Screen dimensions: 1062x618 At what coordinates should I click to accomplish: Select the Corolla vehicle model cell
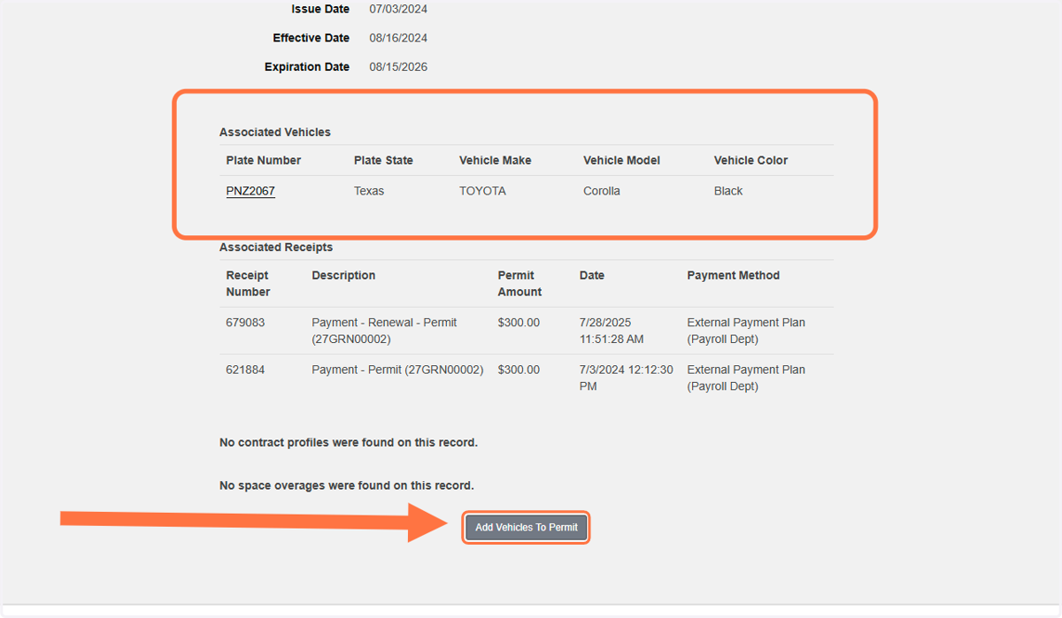[x=602, y=191]
